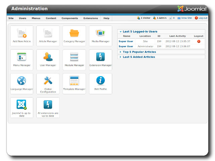
Task: Open the Extensions menu
Action: (91, 18)
